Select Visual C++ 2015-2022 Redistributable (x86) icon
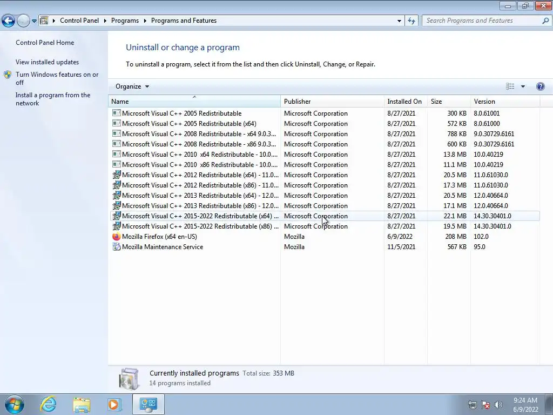The height and width of the screenshot is (415, 553). pyautogui.click(x=117, y=226)
